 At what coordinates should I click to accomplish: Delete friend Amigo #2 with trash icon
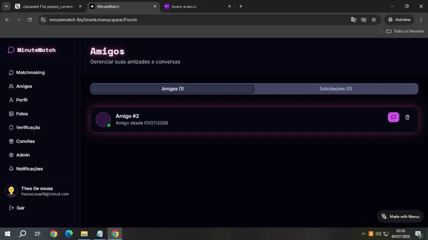407,117
